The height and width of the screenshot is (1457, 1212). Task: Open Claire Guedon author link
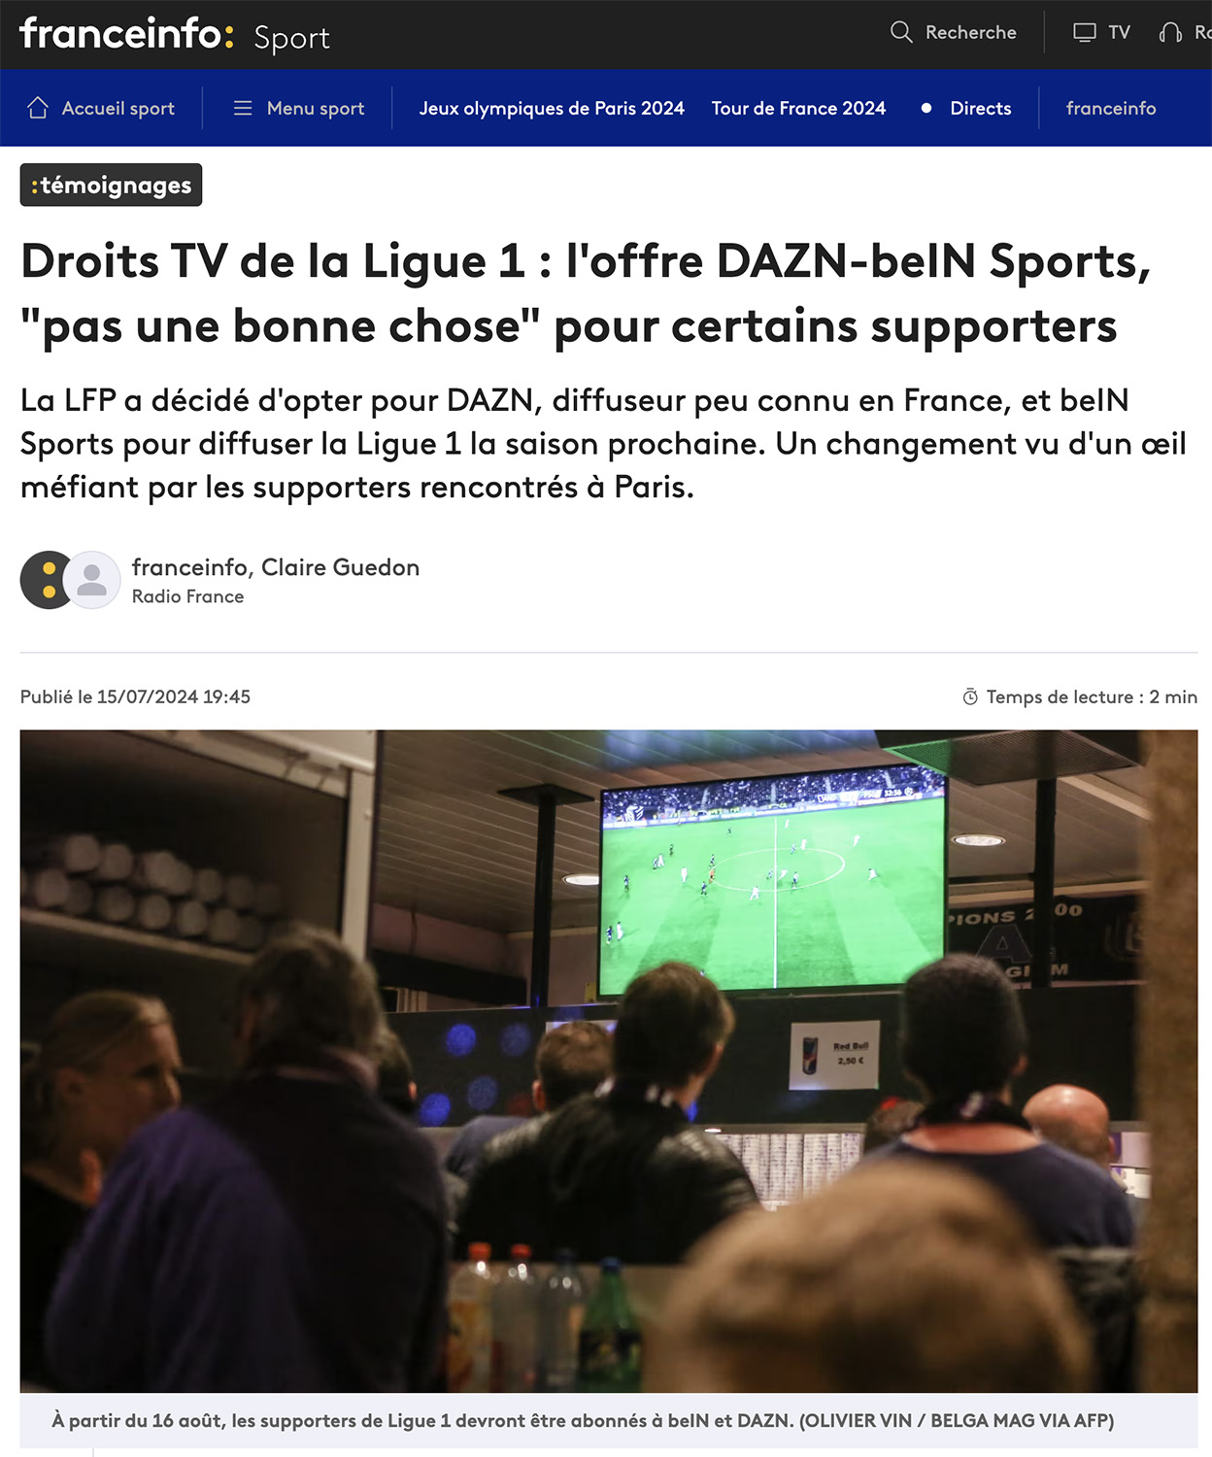click(340, 567)
